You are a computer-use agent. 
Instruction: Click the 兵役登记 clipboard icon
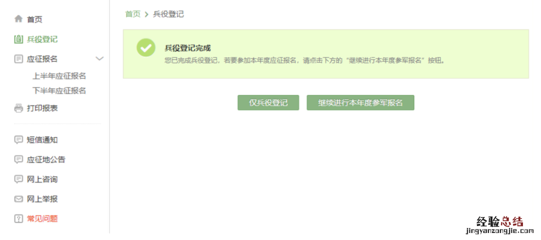click(19, 39)
